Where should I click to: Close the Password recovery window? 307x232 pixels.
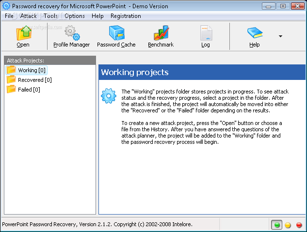pos(297,6)
